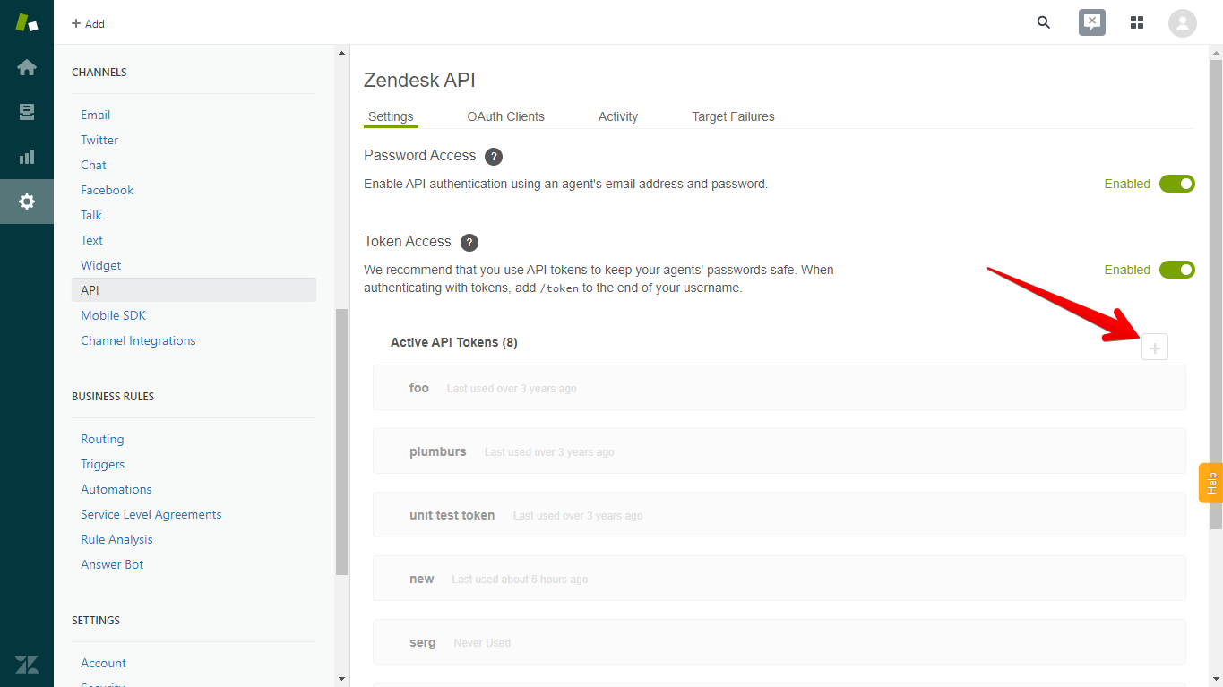Viewport: 1223px width, 687px height.
Task: Click the CHANNELS section heading
Action: click(x=99, y=72)
